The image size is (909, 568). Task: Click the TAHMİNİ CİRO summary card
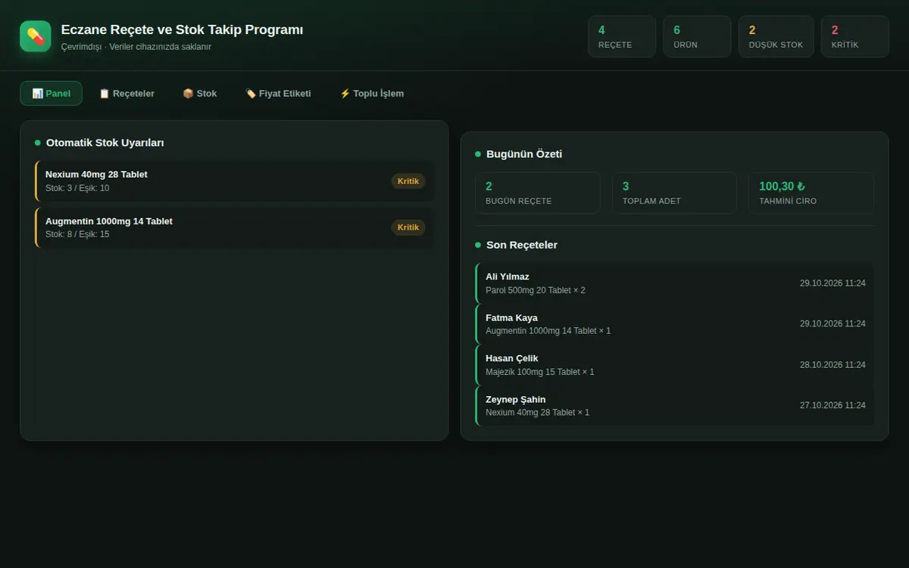(811, 193)
